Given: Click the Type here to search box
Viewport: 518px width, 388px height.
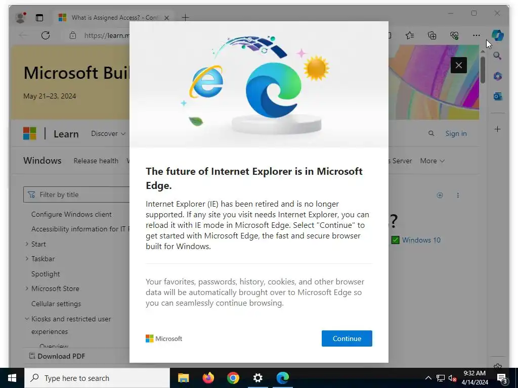Looking at the screenshot, I should [x=97, y=378].
